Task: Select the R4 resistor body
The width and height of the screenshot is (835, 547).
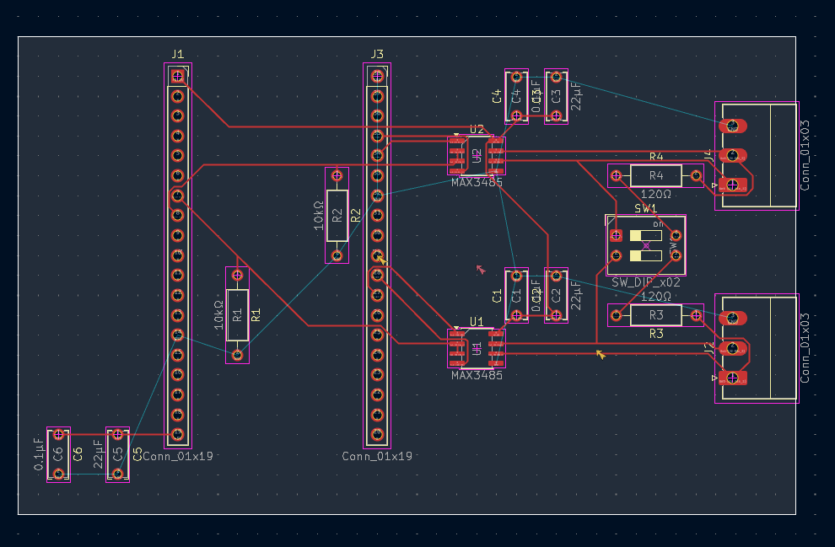Action: coord(656,175)
